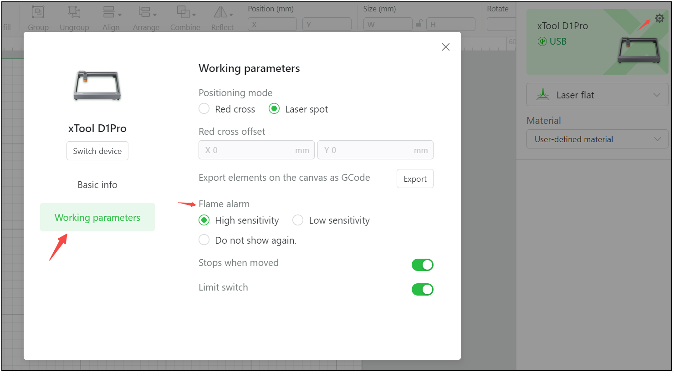Open the User-defined material dropdown
This screenshot has width=674, height=373.
pyautogui.click(x=597, y=139)
